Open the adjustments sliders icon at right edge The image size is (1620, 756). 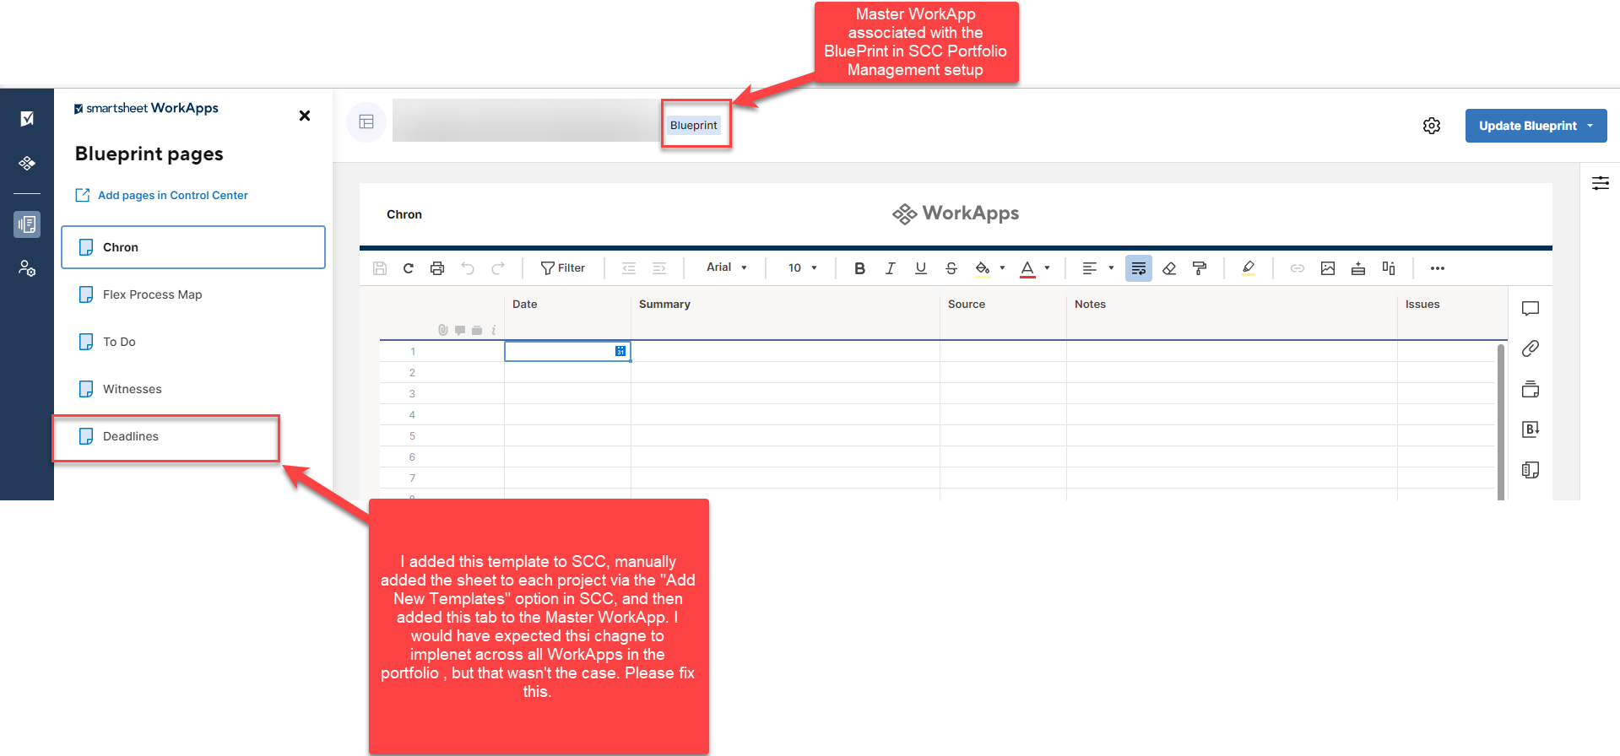1601,183
